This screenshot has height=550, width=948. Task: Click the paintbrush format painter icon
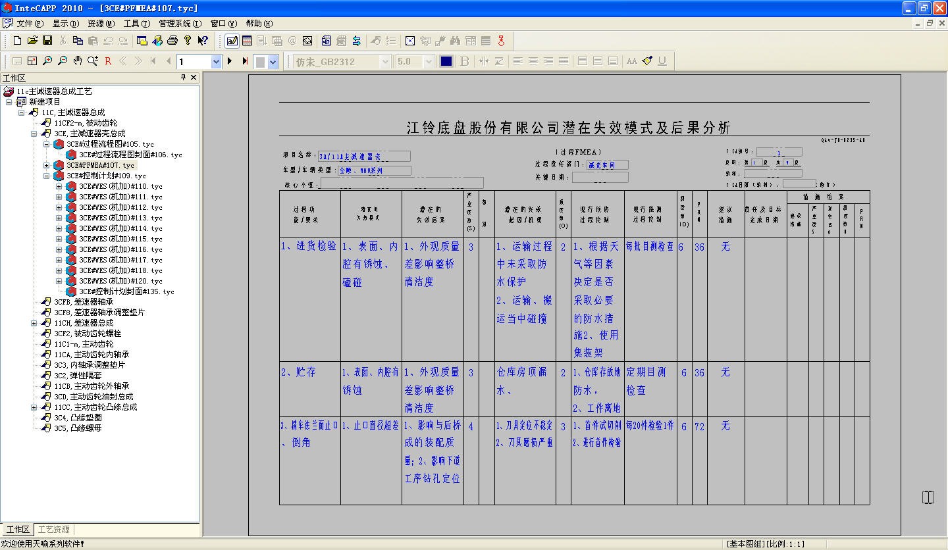click(647, 61)
